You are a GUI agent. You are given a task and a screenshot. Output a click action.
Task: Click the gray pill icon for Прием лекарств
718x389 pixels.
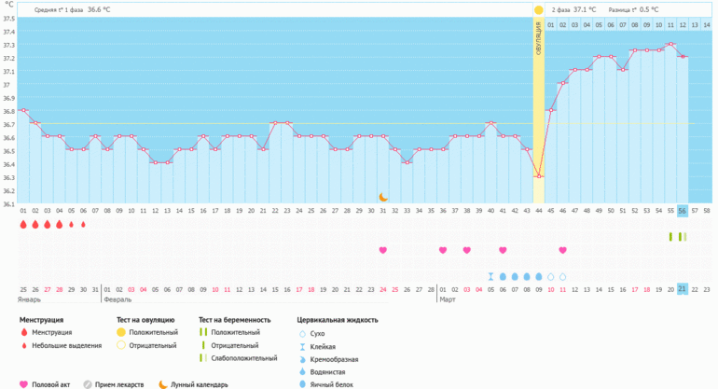tap(88, 382)
